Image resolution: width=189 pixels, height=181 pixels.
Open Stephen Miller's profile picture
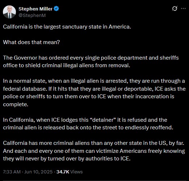pyautogui.click(x=9, y=12)
